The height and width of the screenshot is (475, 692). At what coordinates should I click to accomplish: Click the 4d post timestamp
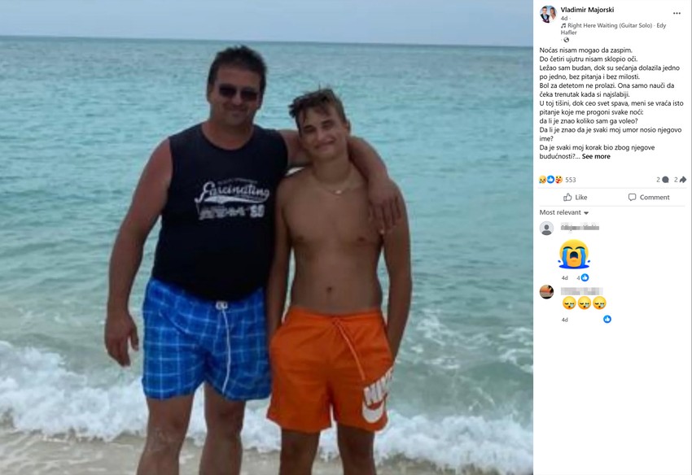pos(564,19)
